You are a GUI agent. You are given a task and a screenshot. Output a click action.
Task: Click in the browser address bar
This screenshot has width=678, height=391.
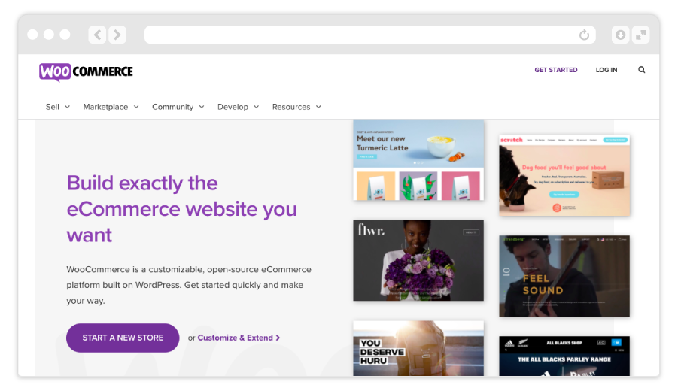(x=361, y=35)
